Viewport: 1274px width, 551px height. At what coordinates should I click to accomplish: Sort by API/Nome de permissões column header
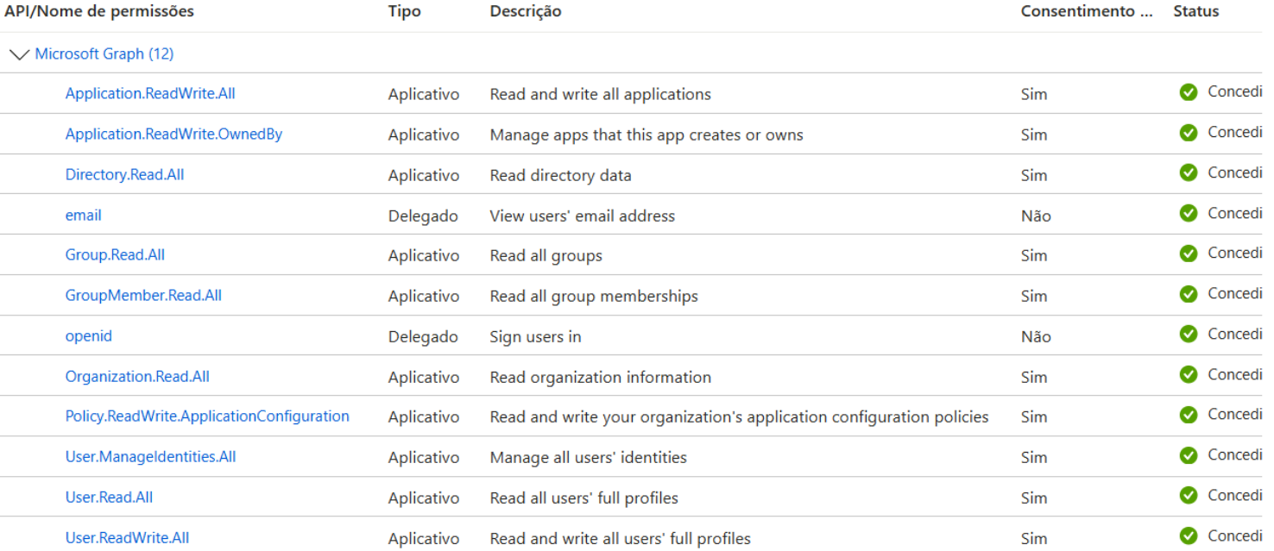click(99, 11)
